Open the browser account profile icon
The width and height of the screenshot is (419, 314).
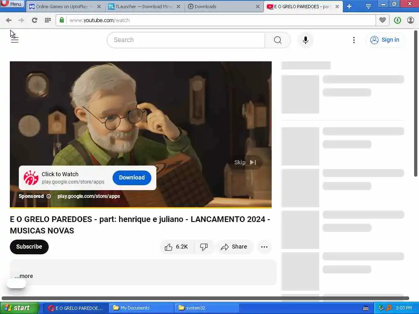click(410, 20)
